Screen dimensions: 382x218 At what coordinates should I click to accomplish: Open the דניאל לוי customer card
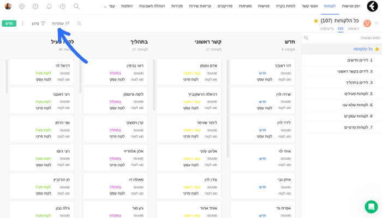(41, 72)
